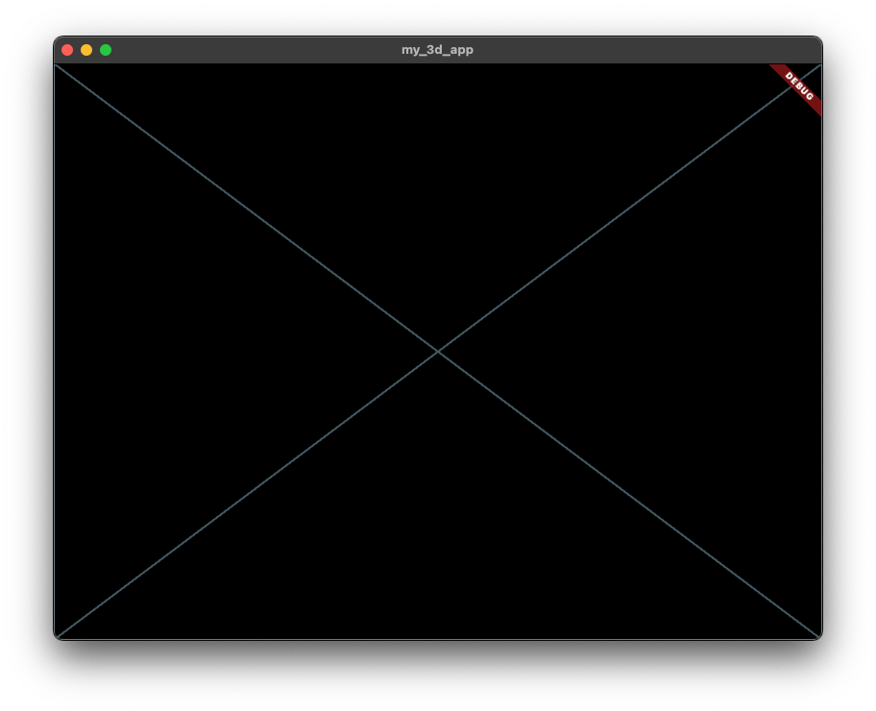Click the lower-right segment of the diagonal line
Image resolution: width=876 pixels, height=711 pixels.
pyautogui.click(x=630, y=495)
